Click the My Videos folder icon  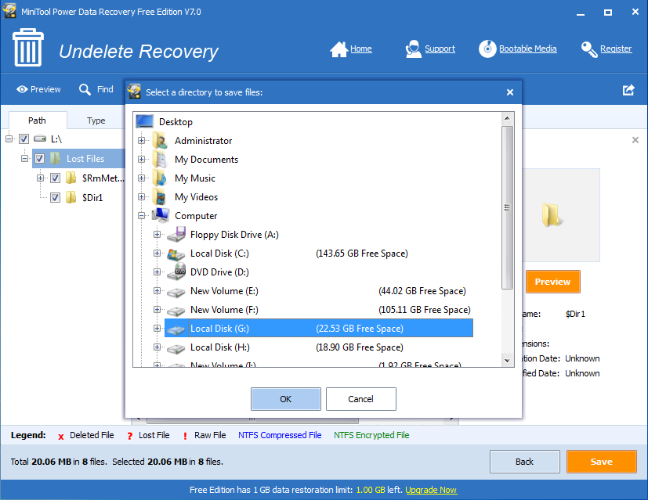coord(160,196)
